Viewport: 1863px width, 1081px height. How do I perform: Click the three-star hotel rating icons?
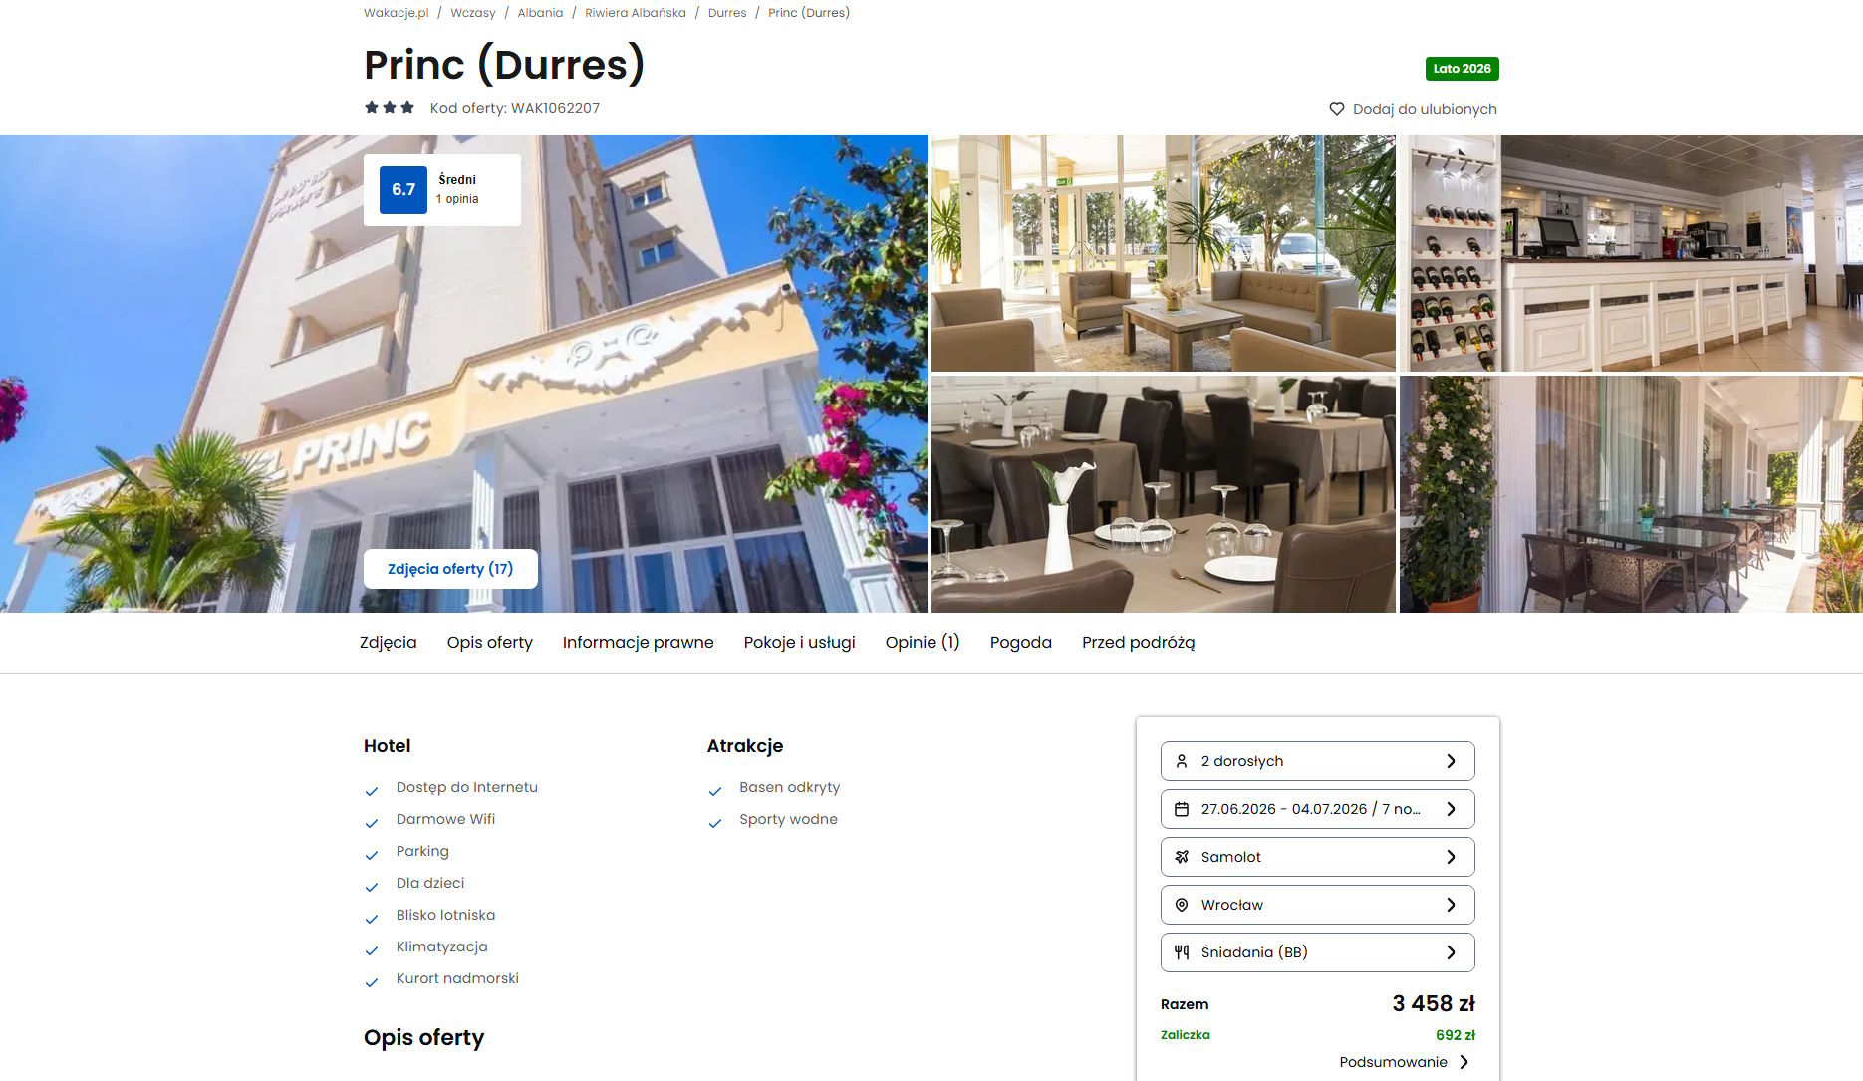(390, 107)
